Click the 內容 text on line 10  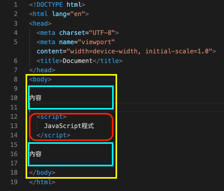(x=35, y=98)
